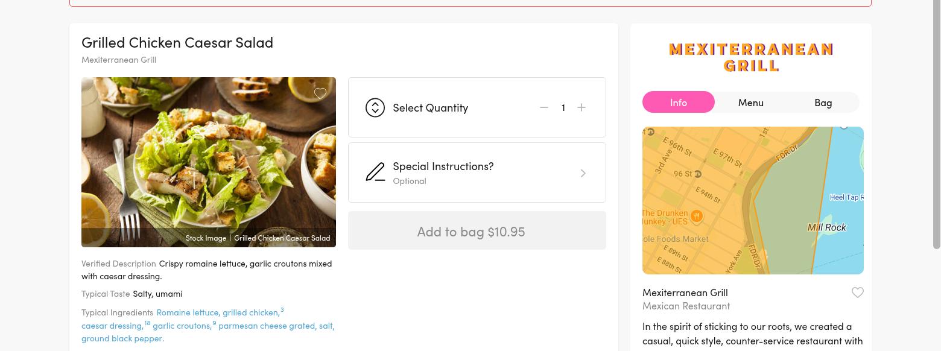Image resolution: width=941 pixels, height=351 pixels.
Task: Click the page vertical scrollbar
Action: [936, 121]
